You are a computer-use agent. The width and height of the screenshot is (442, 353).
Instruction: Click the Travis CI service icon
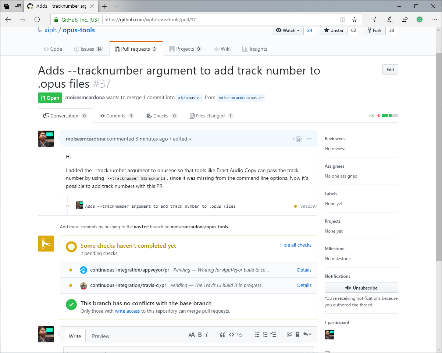click(83, 285)
